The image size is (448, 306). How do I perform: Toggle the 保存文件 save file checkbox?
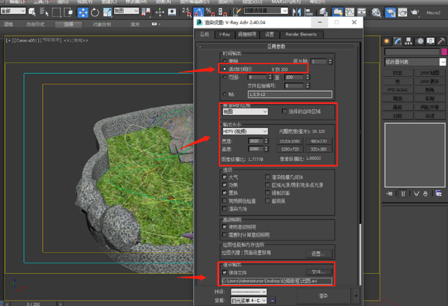coord(224,272)
